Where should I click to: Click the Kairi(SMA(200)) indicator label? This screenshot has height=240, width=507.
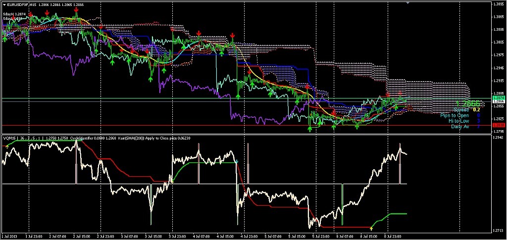click(131, 138)
